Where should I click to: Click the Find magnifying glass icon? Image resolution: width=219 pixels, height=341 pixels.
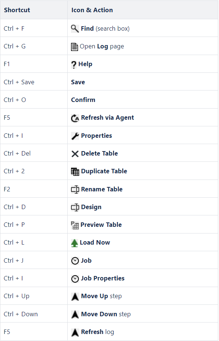(75, 28)
